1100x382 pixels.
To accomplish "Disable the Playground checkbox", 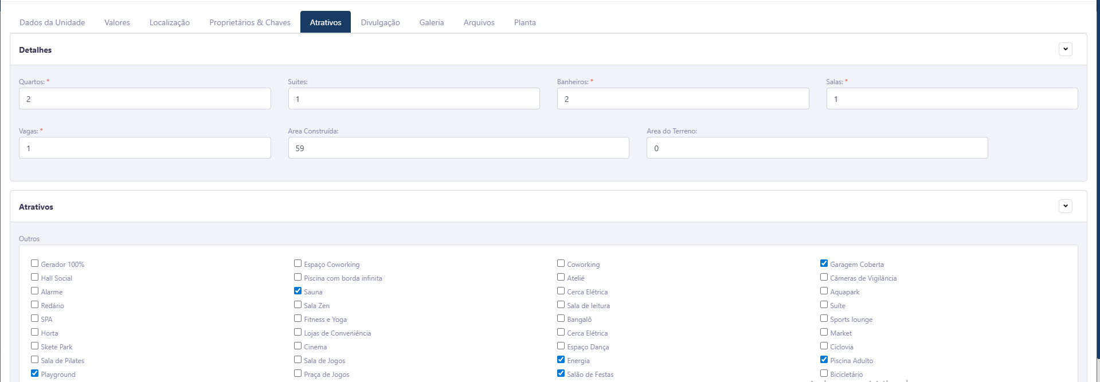I will (35, 373).
